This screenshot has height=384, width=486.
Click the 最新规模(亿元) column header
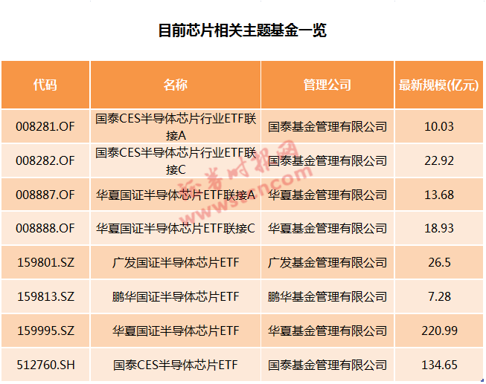(438, 85)
